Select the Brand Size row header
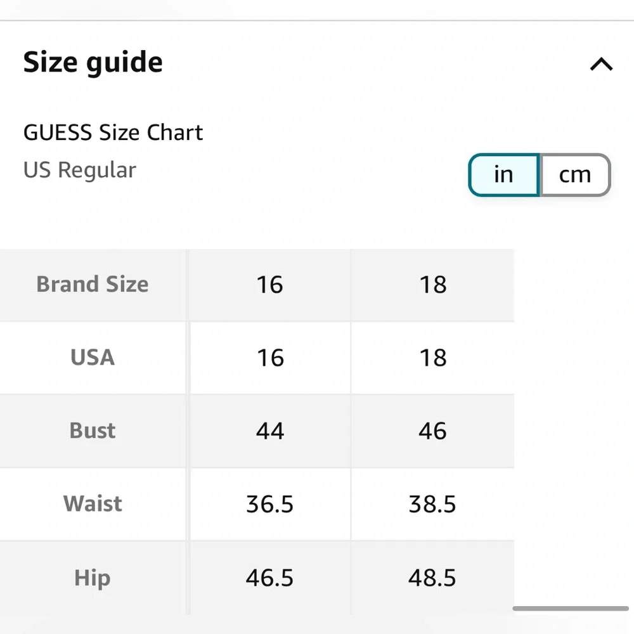Image resolution: width=634 pixels, height=634 pixels. [93, 285]
